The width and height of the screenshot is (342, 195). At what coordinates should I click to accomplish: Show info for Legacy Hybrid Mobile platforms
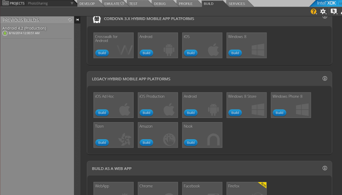pyautogui.click(x=325, y=78)
